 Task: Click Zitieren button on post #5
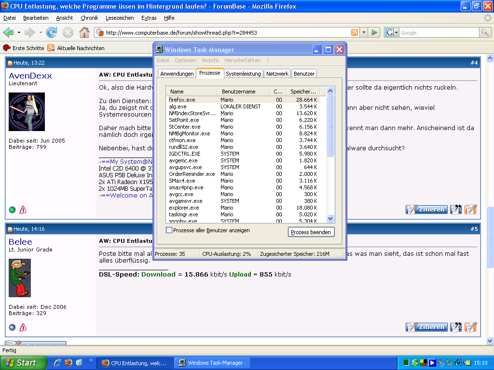pos(426,327)
